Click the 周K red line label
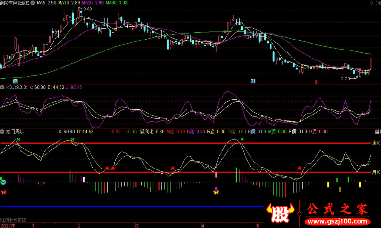Image resolution: width=381 pixels, height=228 pixels. click(x=376, y=143)
